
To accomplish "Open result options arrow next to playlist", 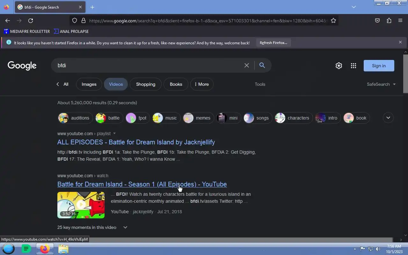I will click(114, 134).
